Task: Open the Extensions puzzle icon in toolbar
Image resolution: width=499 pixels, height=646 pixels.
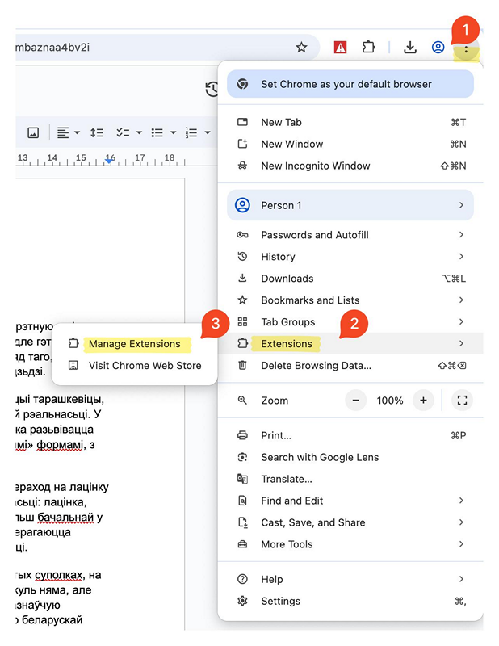Action: [x=368, y=48]
